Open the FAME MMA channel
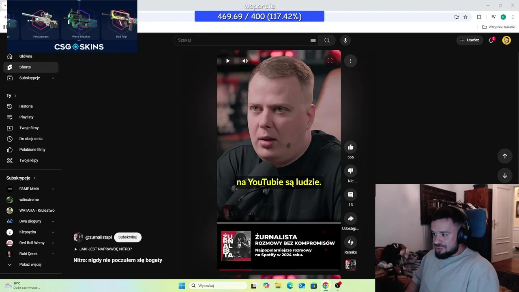Viewport: 519px width, 292px height. pyautogui.click(x=31, y=189)
